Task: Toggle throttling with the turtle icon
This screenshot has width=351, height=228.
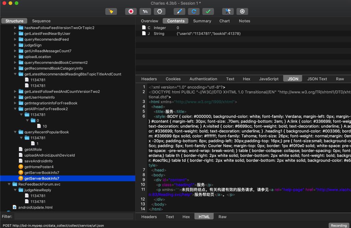Action: click(x=145, y=11)
